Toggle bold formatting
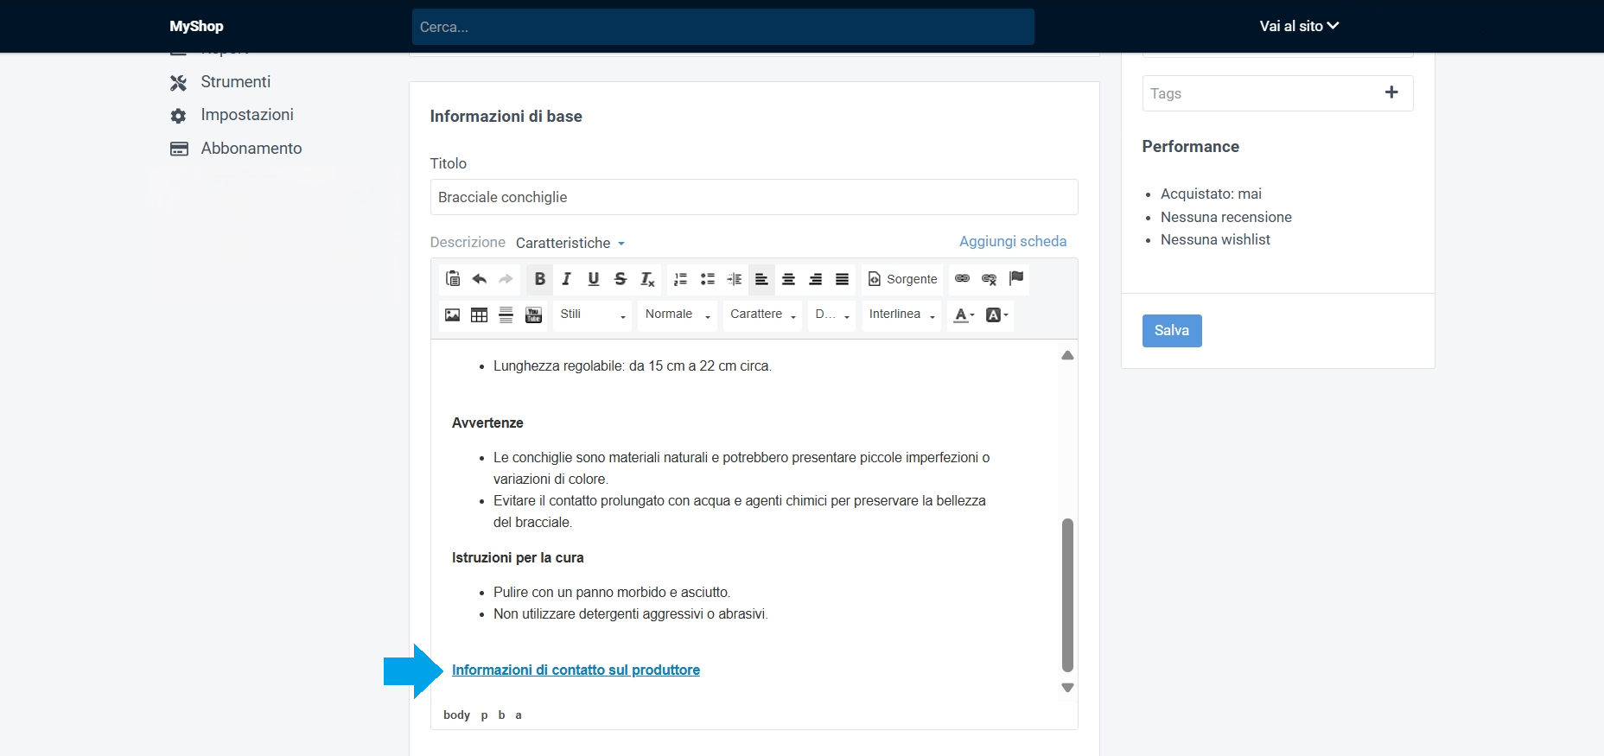Image resolution: width=1604 pixels, height=756 pixels. (539, 279)
